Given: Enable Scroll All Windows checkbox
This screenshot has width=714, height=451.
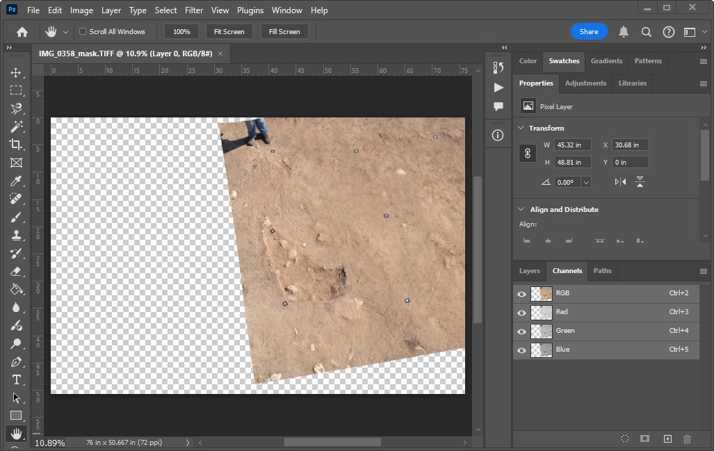Looking at the screenshot, I should click(83, 31).
